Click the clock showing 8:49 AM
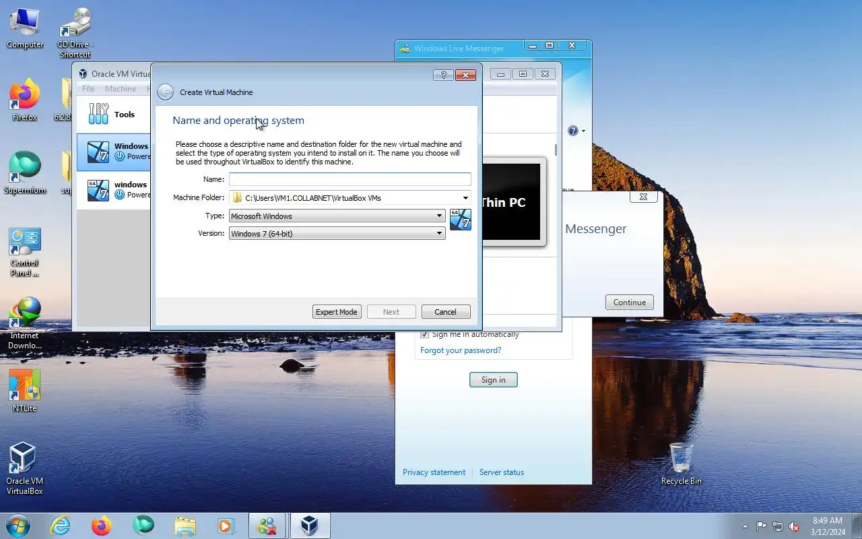The image size is (862, 539). (x=828, y=526)
